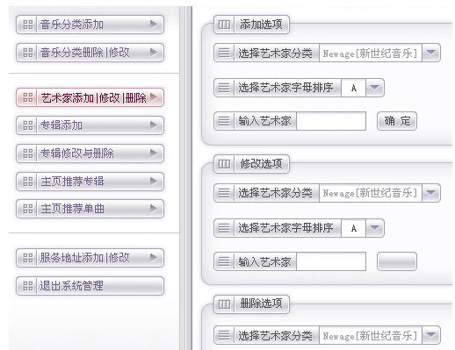Click arrow icon on 音乐分类添加
The height and width of the screenshot is (350, 455).
(x=154, y=24)
